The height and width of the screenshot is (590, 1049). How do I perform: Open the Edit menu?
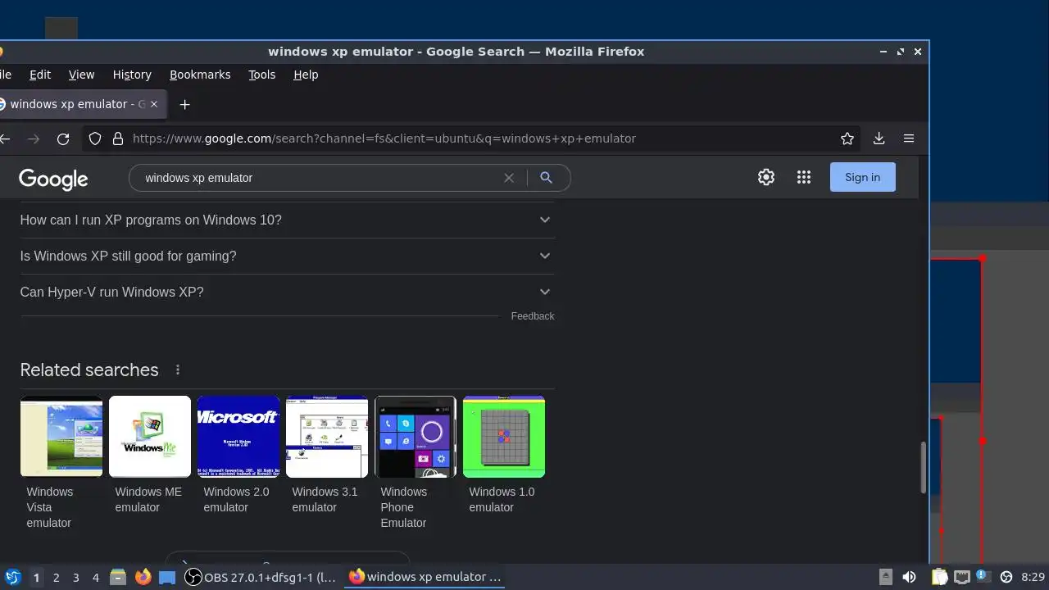tap(40, 75)
